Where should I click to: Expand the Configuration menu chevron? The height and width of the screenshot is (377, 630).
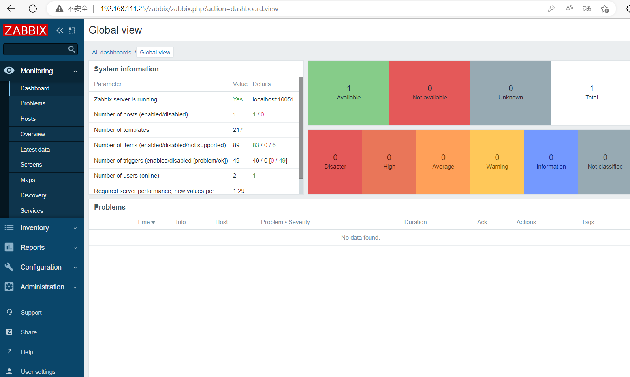75,268
